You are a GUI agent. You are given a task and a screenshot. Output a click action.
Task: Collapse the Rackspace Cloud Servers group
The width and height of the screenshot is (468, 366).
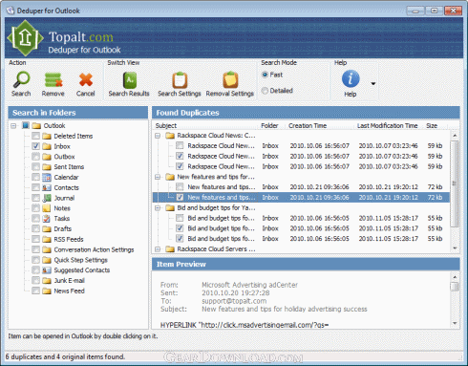[x=158, y=249]
